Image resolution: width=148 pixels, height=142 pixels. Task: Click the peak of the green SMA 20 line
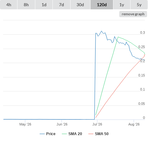pyautogui.click(x=118, y=37)
